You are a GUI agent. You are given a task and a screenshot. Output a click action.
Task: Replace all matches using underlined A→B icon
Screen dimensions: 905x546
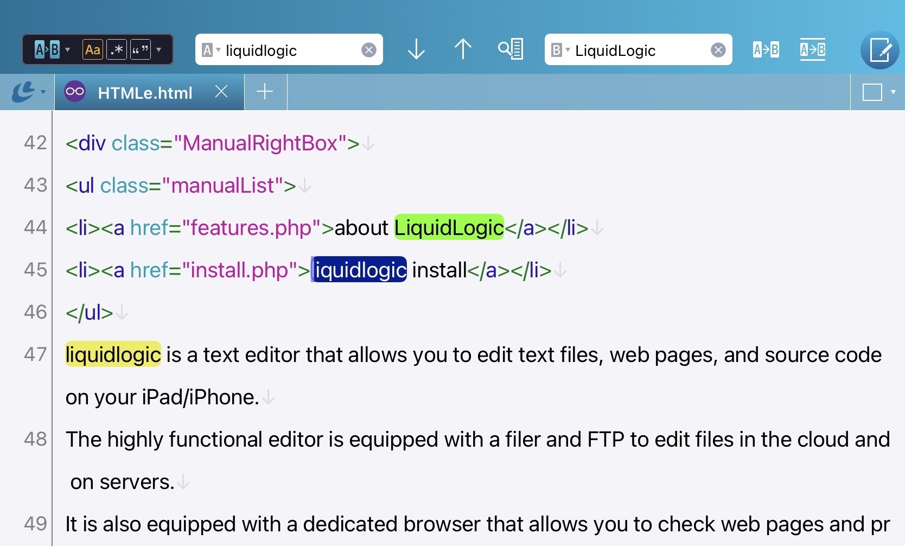click(812, 50)
